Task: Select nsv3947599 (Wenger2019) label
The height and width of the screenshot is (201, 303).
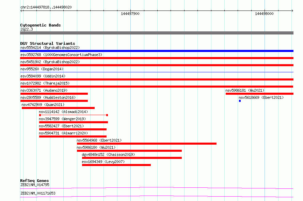Action: 62,119
